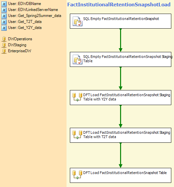Screen dimensions: 174x187
Task: Click the DWOperations connection database icon
Action: pyautogui.click(x=4, y=39)
